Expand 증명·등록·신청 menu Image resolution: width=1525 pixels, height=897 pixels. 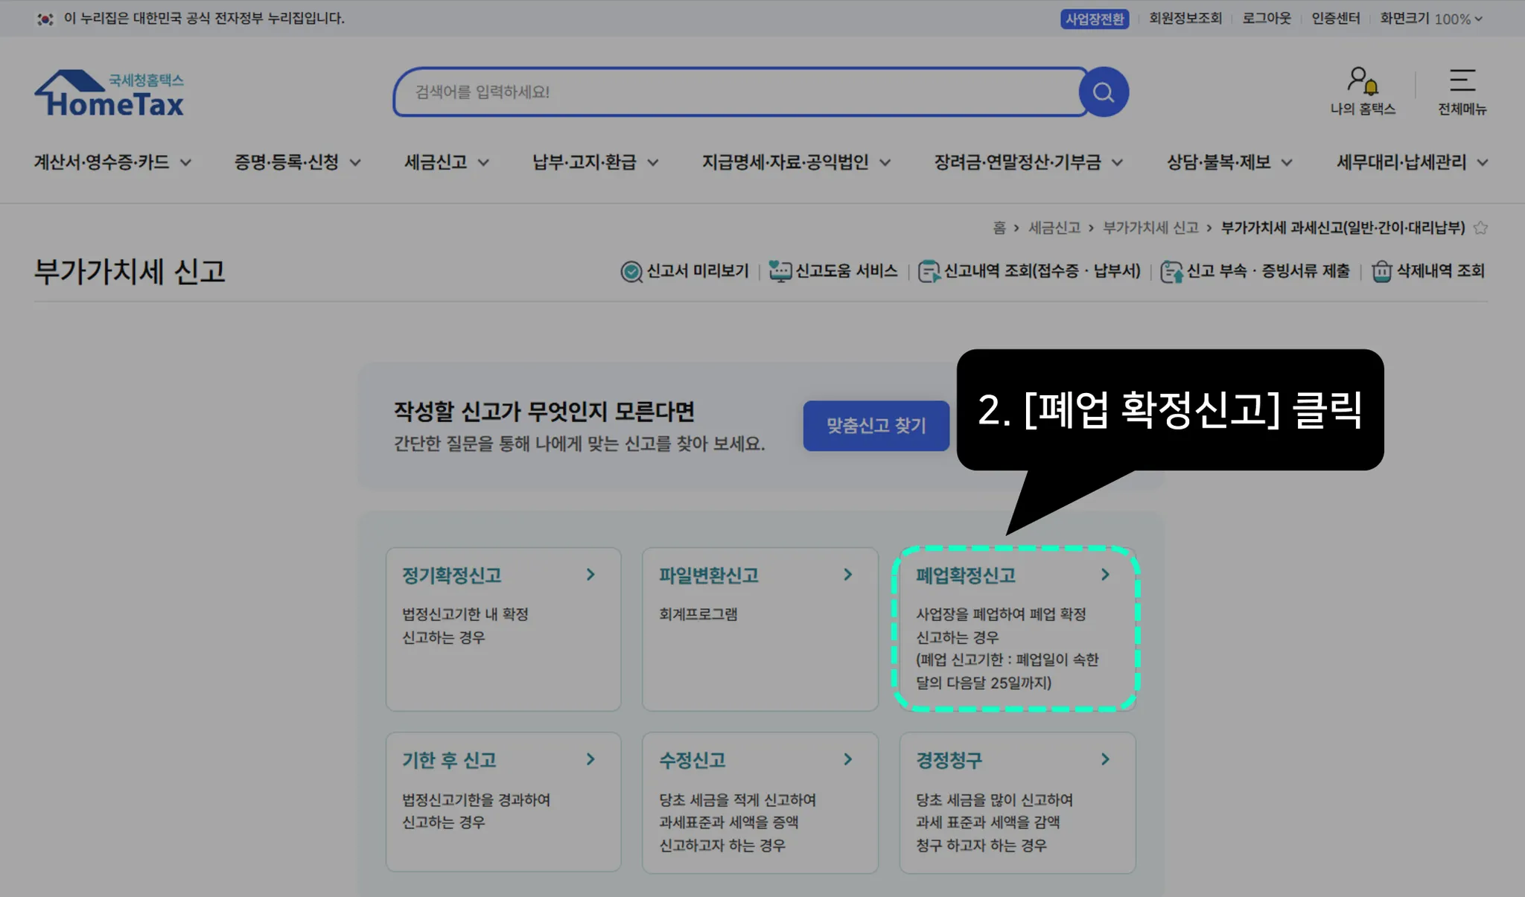click(x=297, y=162)
